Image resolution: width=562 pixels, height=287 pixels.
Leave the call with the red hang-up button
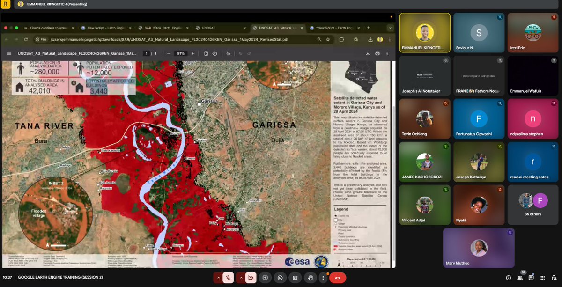coord(338,278)
